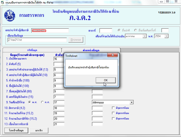Expand the ddmmyyyy date format dropdown
Viewport: 181px width, 137px height.
[x=131, y=102]
